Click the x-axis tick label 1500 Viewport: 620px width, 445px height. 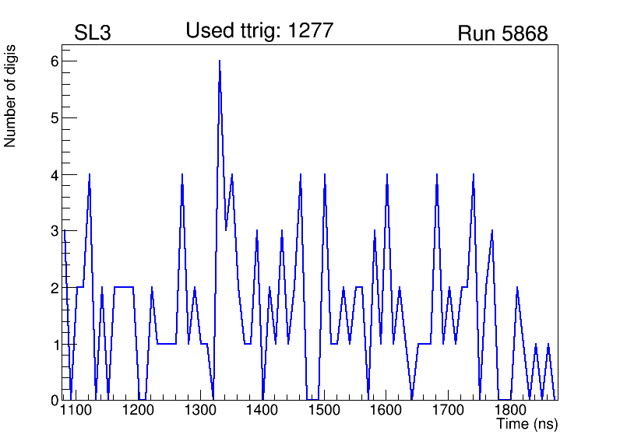tap(324, 411)
